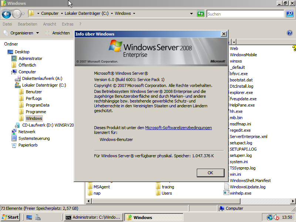Click the muted volume icon in tray
296x222 pixels.
276,218
